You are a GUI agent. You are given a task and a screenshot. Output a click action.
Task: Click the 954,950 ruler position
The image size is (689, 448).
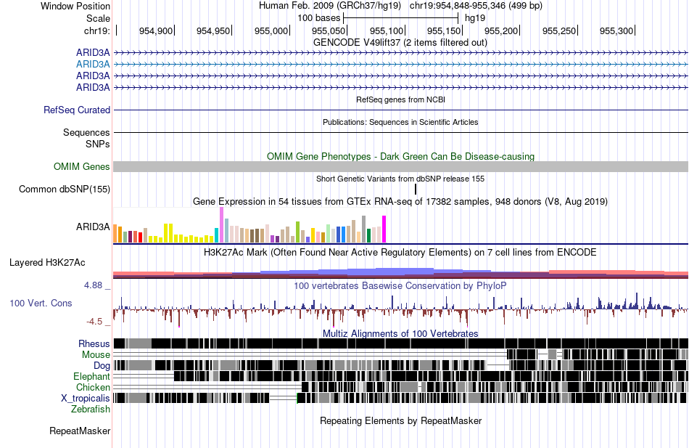(x=213, y=30)
